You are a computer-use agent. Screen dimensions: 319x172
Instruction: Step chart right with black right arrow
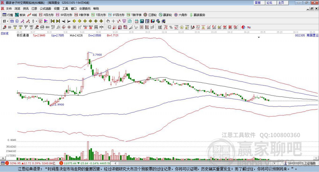(x=69, y=21)
